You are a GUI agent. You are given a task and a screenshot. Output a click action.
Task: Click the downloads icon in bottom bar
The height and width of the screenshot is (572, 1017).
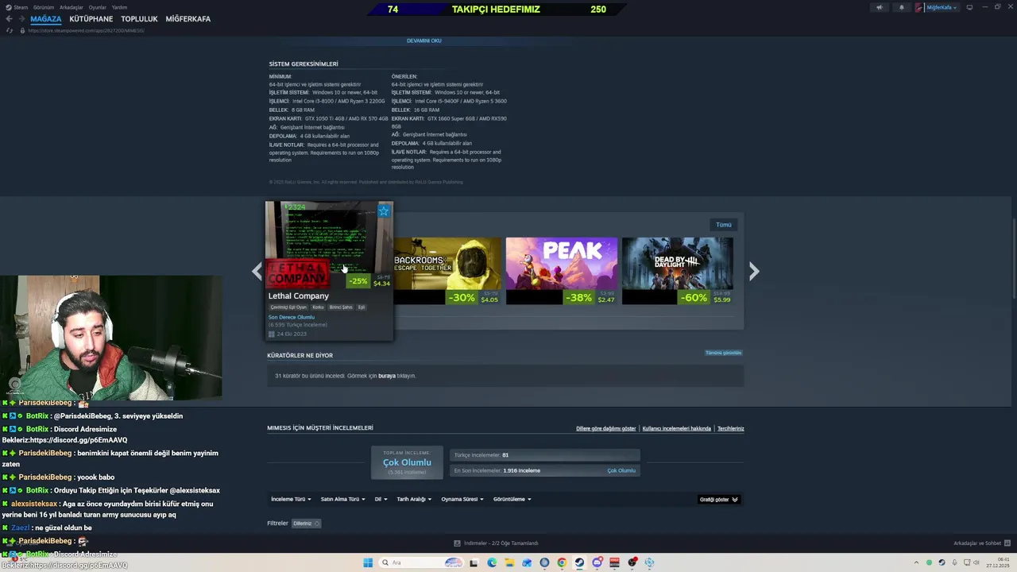(457, 543)
